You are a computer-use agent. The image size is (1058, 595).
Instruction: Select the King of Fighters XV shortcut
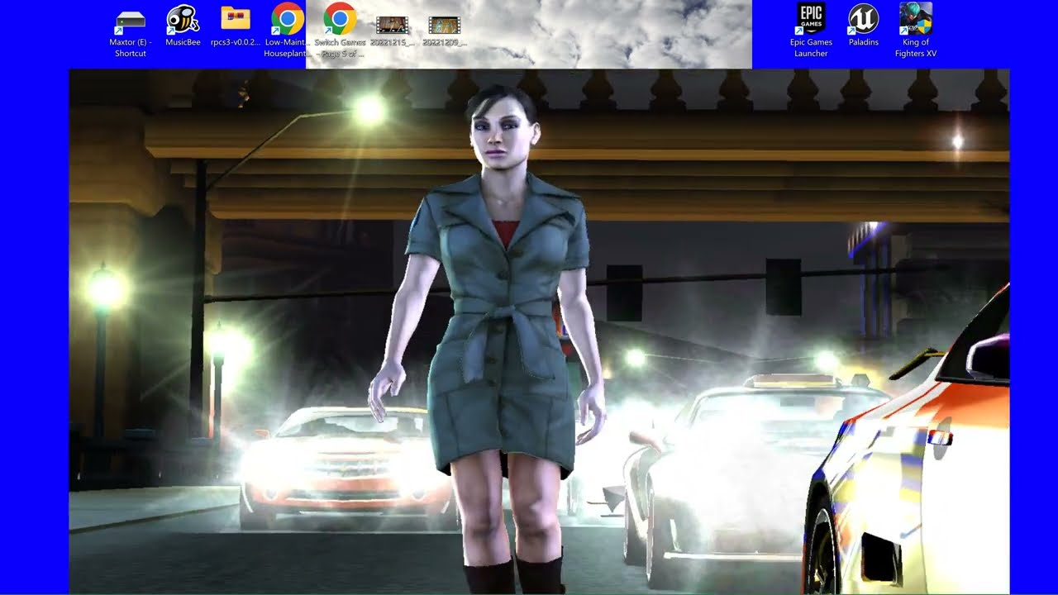click(916, 31)
